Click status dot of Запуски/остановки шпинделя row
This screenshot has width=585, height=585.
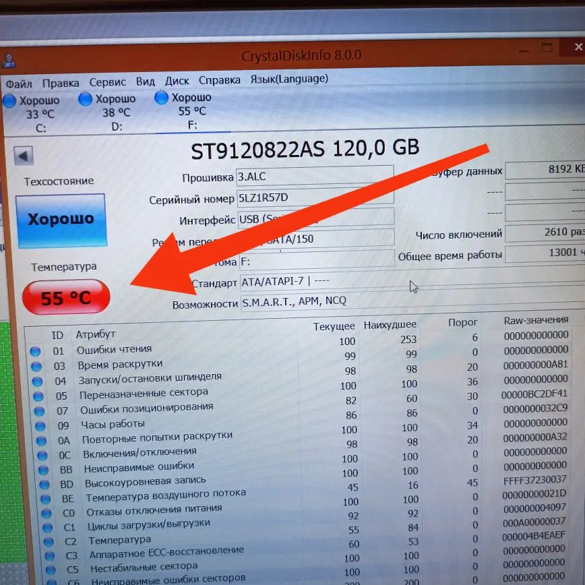coord(37,381)
